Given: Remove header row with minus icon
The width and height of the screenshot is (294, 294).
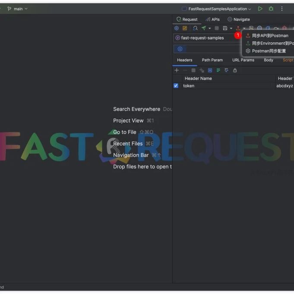Looking at the screenshot, I should click(185, 70).
